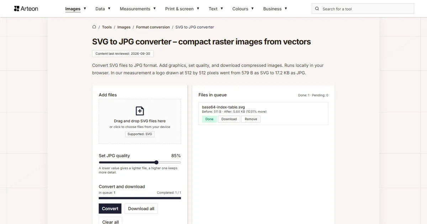The height and width of the screenshot is (224, 427).
Task: Expand the Data menu arrow
Action: 109,9
